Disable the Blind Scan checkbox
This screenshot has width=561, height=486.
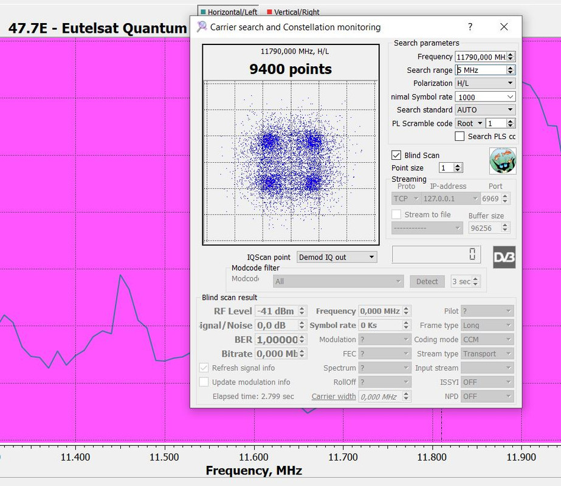click(396, 155)
